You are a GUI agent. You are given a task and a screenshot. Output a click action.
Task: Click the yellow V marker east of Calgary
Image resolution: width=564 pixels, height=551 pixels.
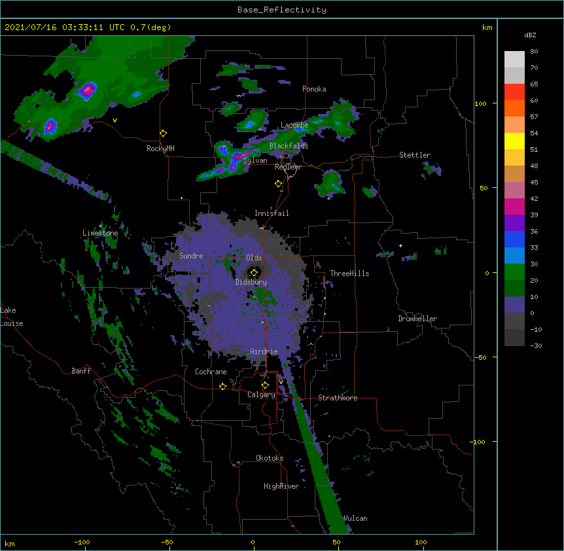[281, 382]
